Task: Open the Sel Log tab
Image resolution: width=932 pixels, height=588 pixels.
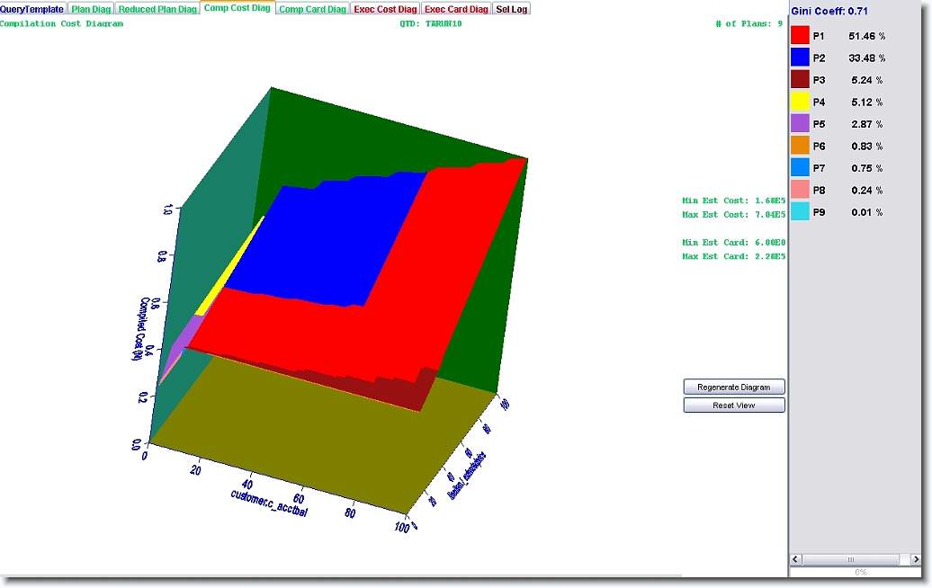Action: (x=512, y=9)
